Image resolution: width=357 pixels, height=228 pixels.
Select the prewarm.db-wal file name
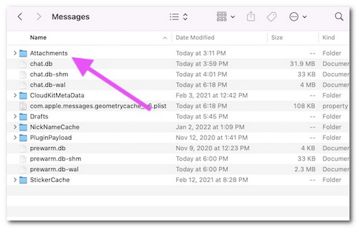tap(54, 169)
